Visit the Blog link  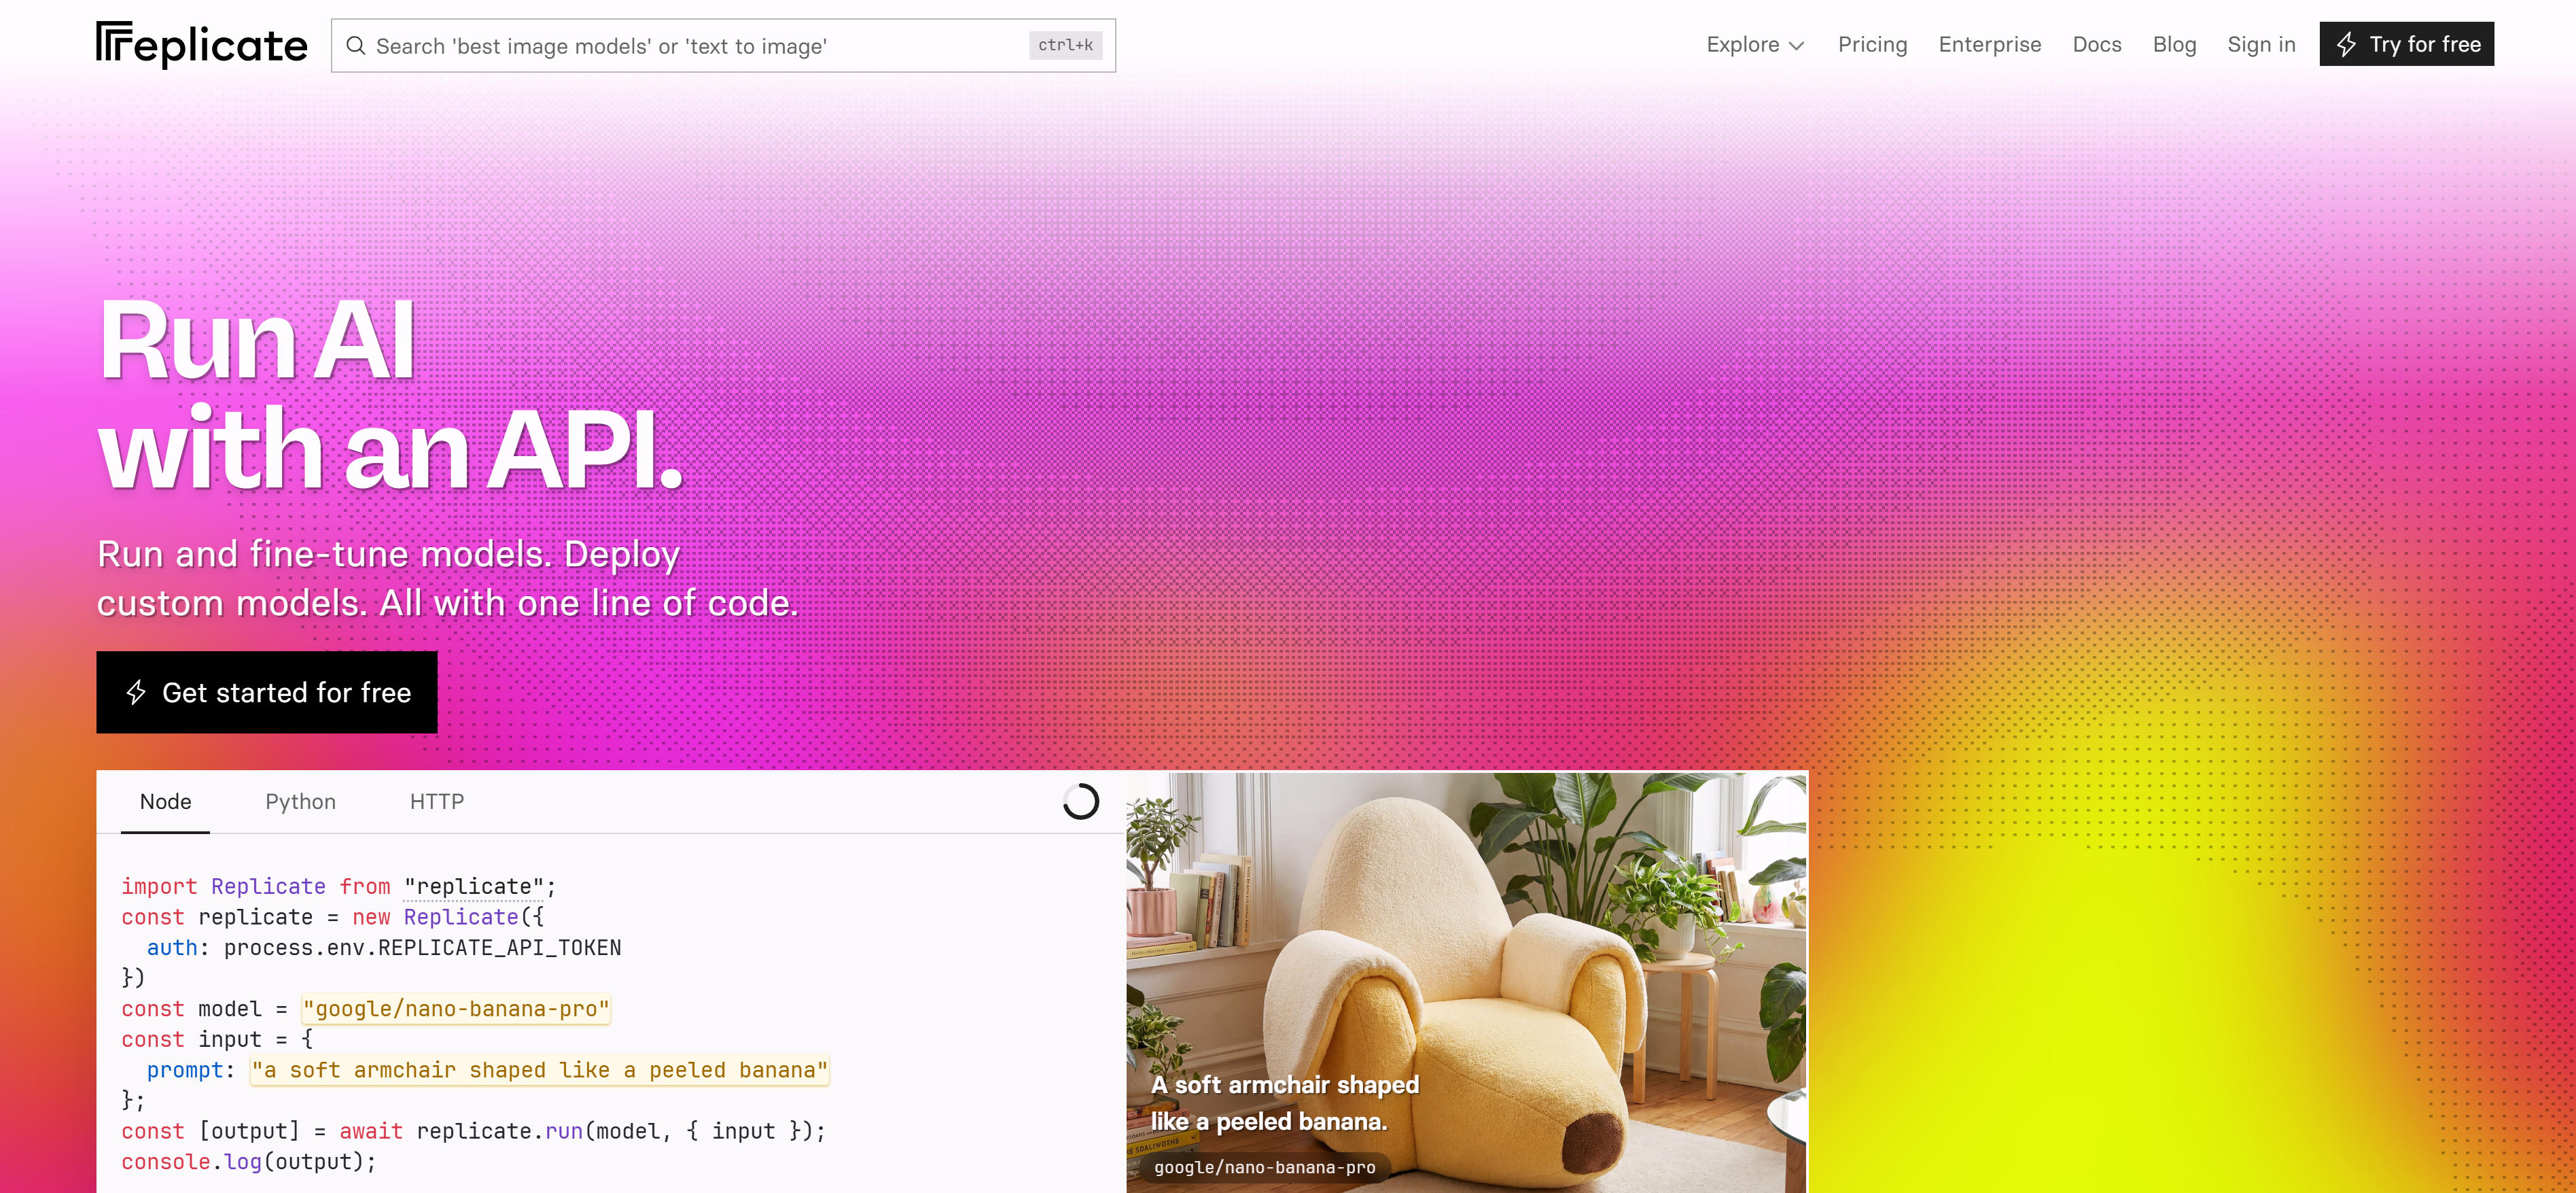tap(2174, 44)
